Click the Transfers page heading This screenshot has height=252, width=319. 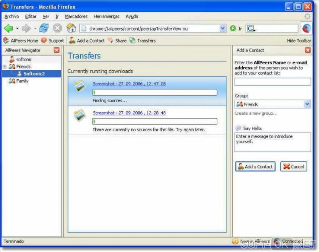84,56
